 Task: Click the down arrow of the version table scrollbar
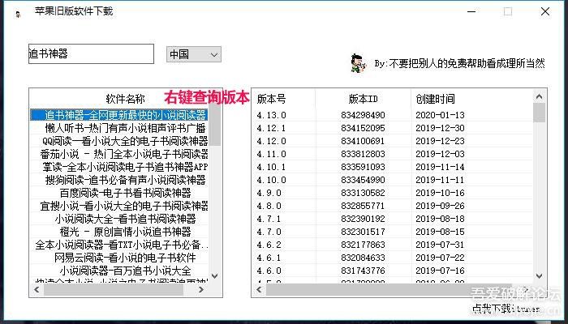(539, 276)
